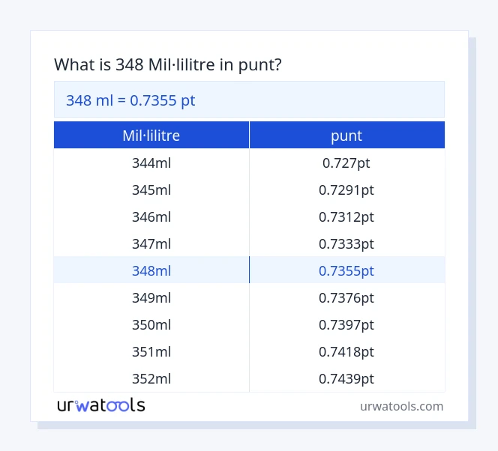Viewport: 498px width, 451px height.
Task: Click the 0.7418pt value
Action: (346, 351)
